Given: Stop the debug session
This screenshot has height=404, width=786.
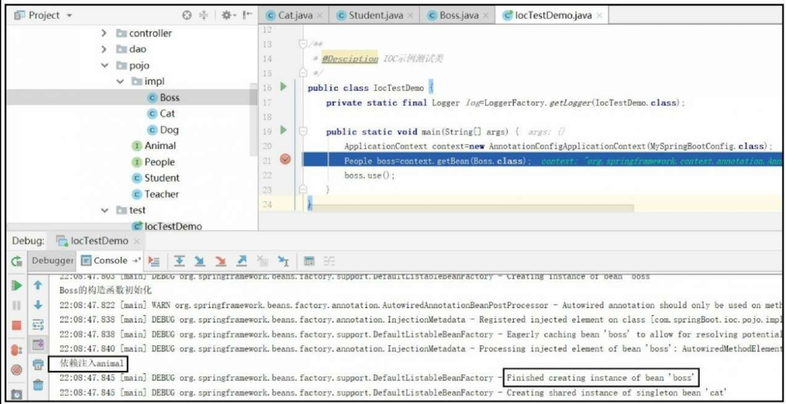Looking at the screenshot, I should click(17, 325).
